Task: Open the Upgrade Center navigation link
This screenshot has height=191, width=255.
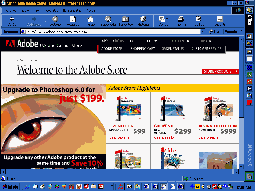Action: (x=176, y=41)
